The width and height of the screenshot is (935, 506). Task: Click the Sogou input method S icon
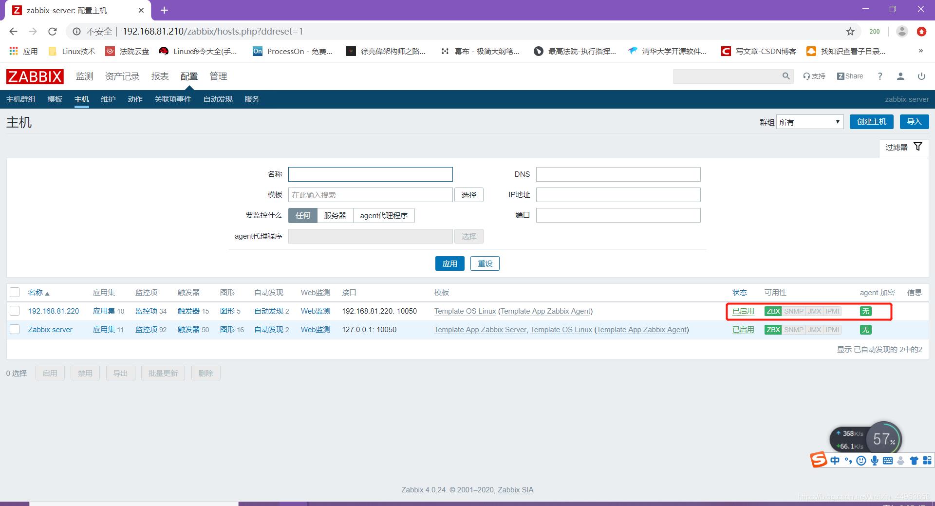[818, 459]
